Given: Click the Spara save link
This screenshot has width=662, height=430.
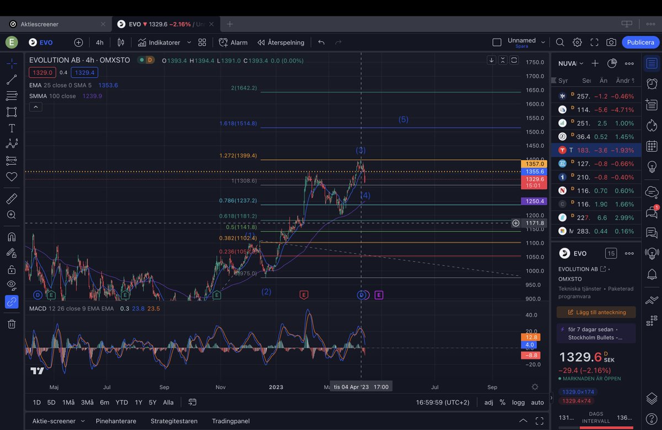Looking at the screenshot, I should tap(522, 46).
